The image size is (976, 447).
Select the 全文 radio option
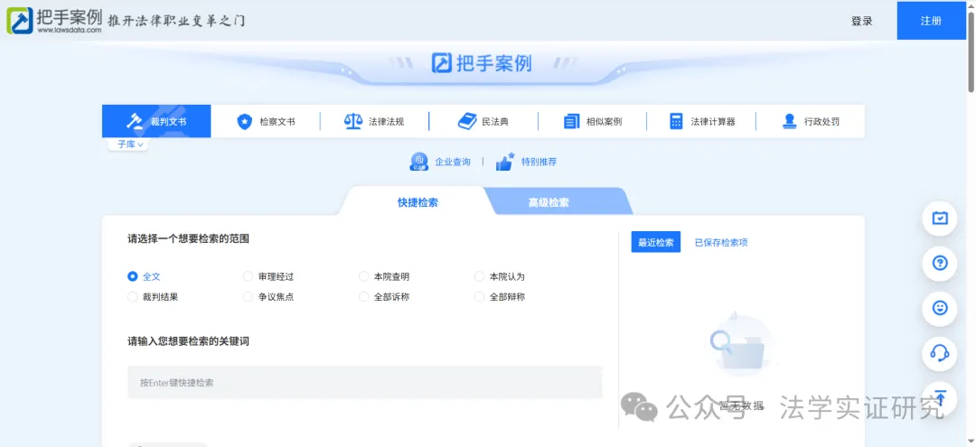[x=132, y=276]
